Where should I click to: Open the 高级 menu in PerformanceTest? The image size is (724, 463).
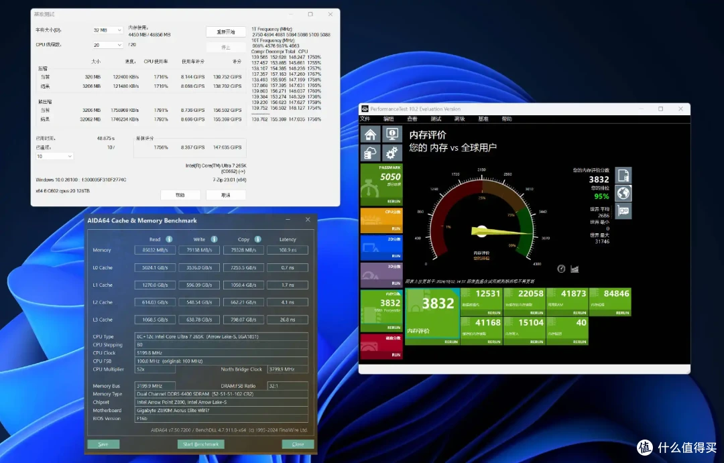(459, 119)
